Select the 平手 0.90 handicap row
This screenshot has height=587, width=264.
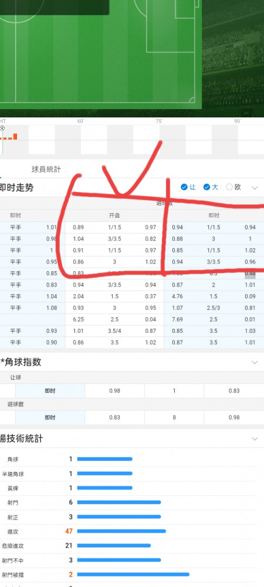(x=32, y=343)
